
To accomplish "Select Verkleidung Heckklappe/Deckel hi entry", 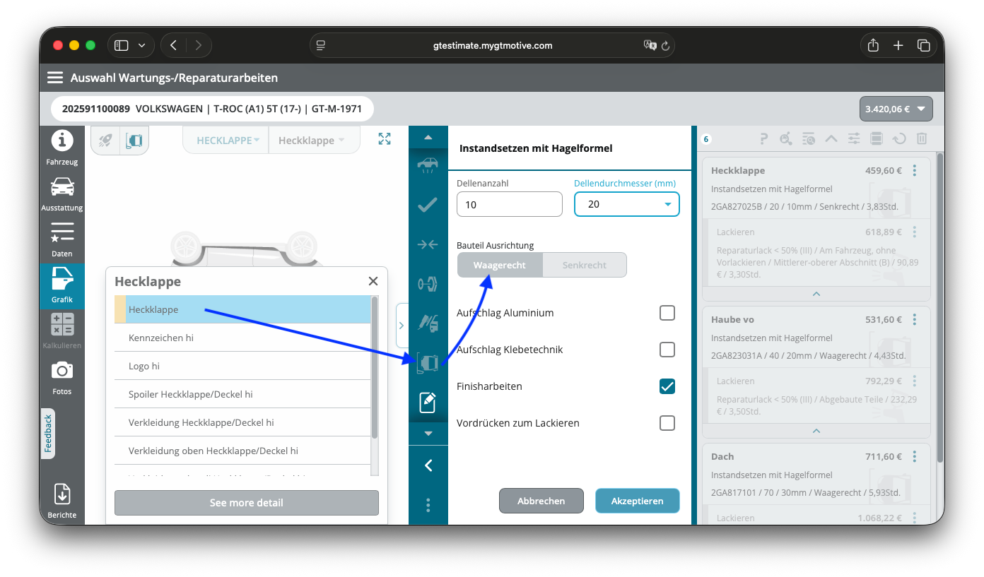I will (242, 422).
